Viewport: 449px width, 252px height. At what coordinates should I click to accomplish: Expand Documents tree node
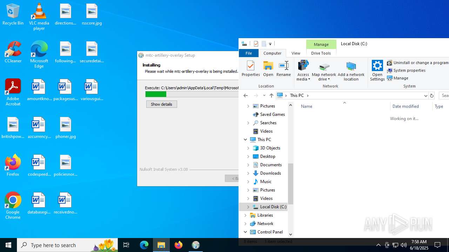[248, 165]
